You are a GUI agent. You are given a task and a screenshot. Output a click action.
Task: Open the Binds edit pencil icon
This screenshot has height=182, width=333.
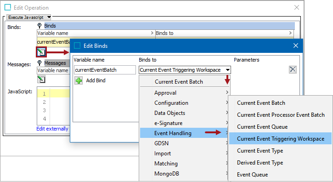[41, 52]
